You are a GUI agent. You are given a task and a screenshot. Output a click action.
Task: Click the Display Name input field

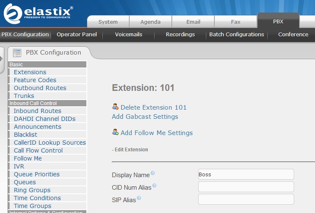[x=246, y=174]
